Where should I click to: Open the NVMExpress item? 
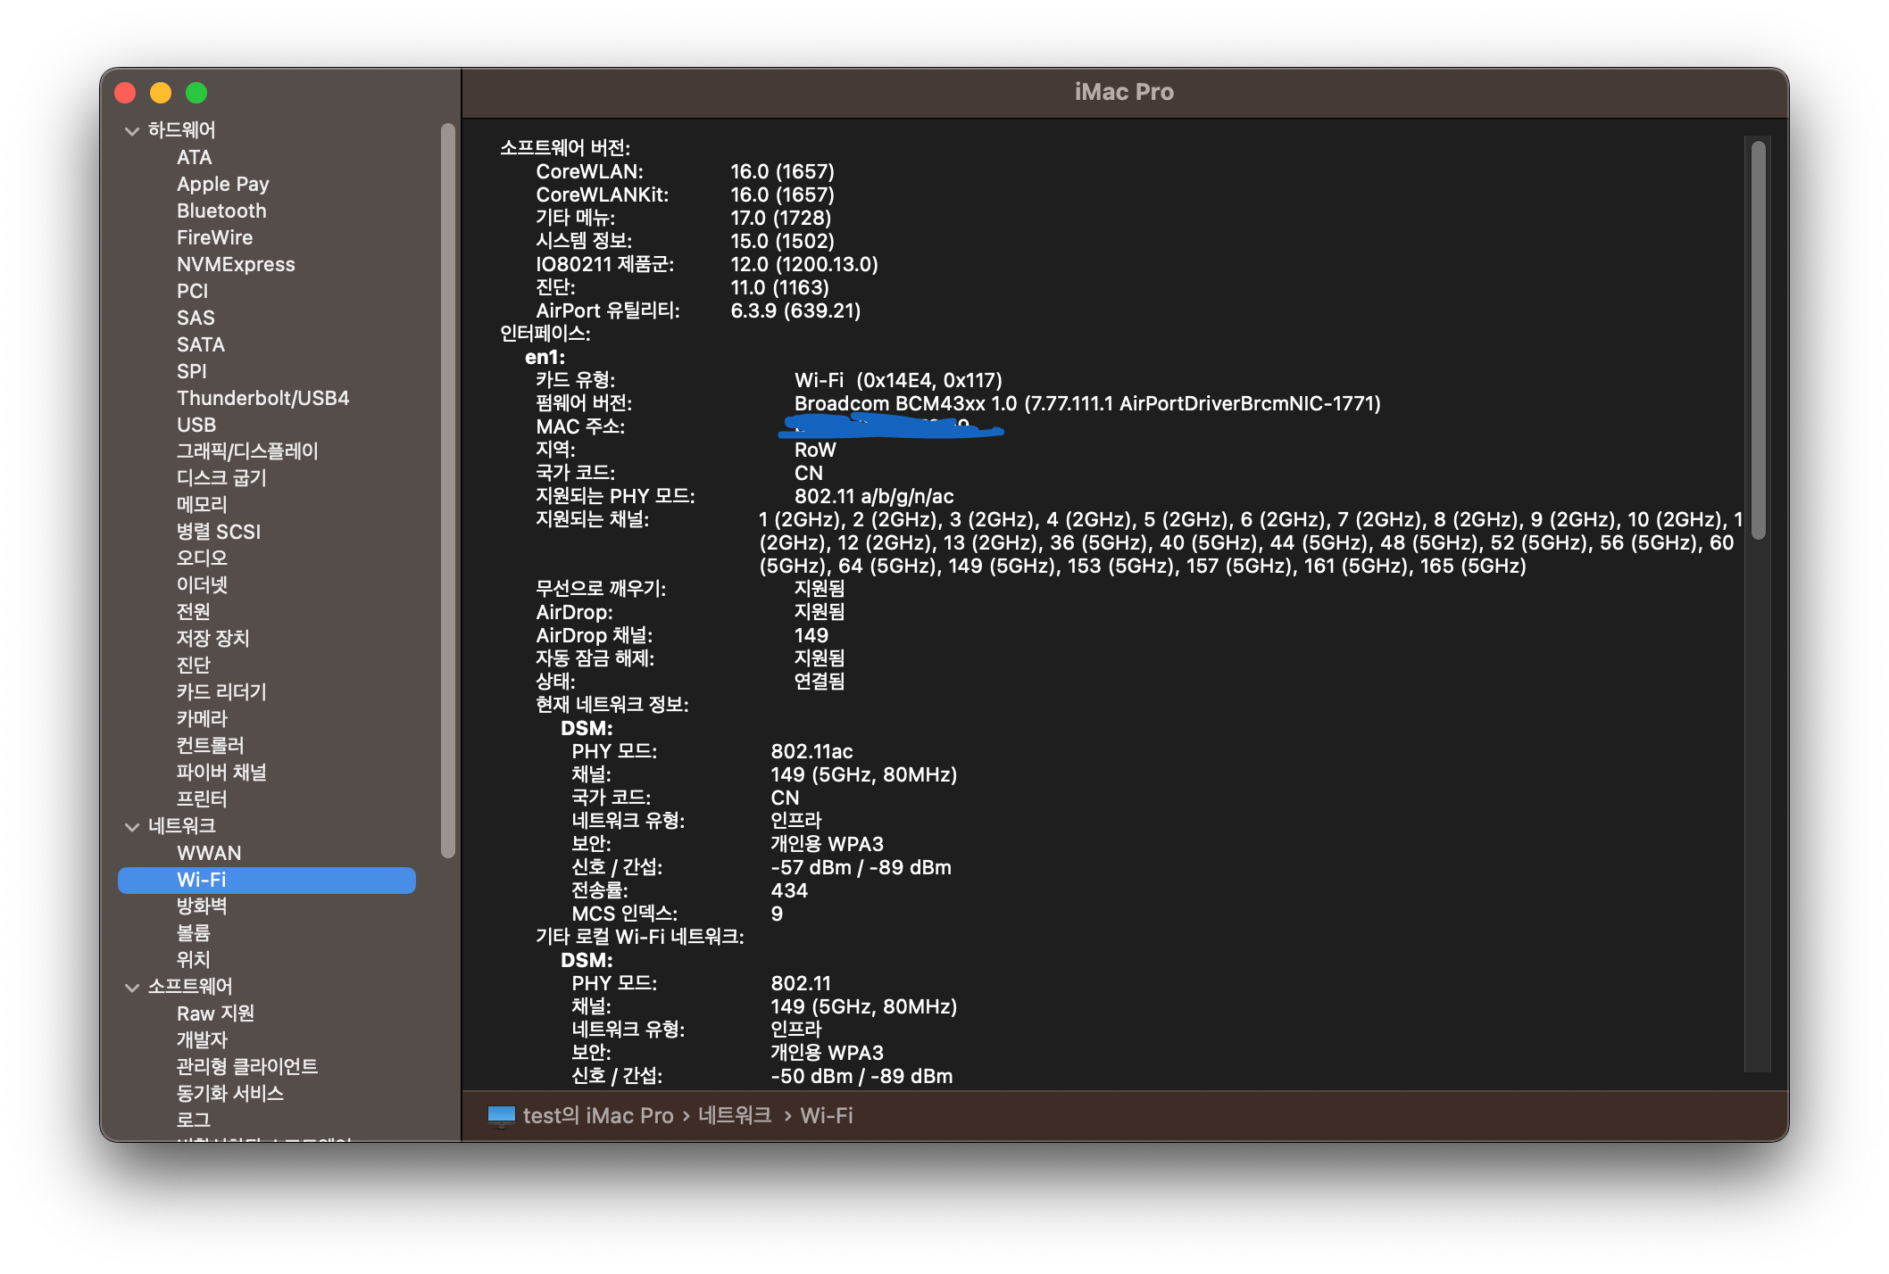pyautogui.click(x=236, y=264)
